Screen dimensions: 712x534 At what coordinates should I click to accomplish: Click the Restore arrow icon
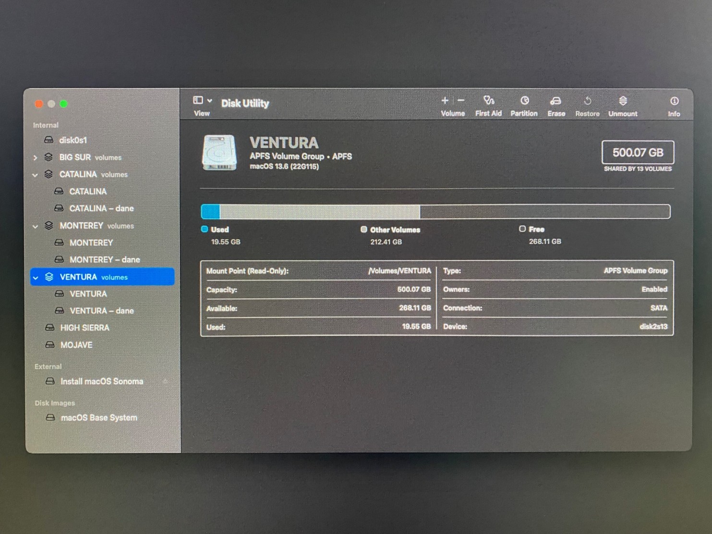point(588,101)
